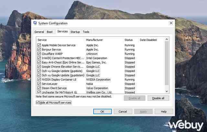Open the Boot tab

49,32
